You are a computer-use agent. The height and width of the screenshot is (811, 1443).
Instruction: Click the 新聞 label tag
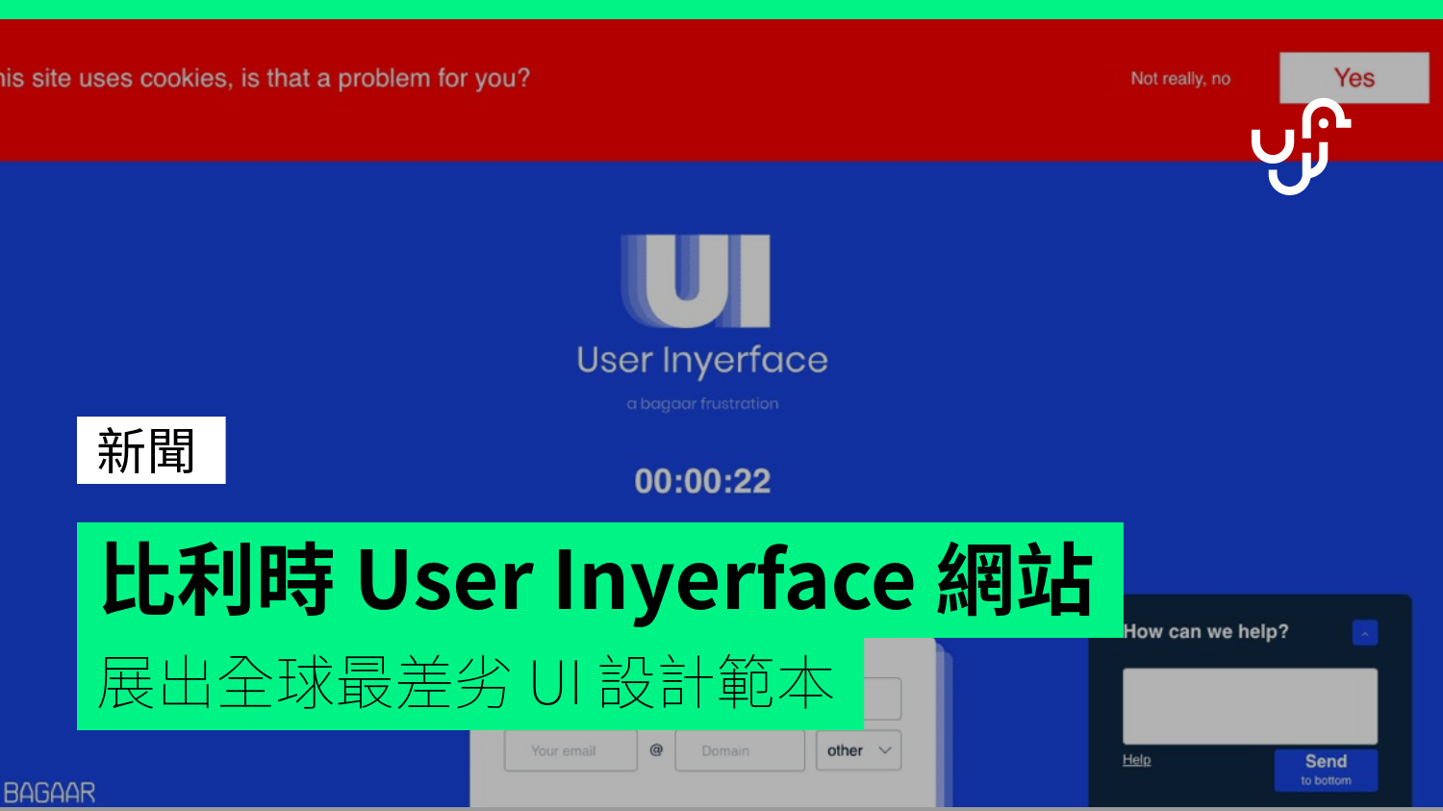150,449
